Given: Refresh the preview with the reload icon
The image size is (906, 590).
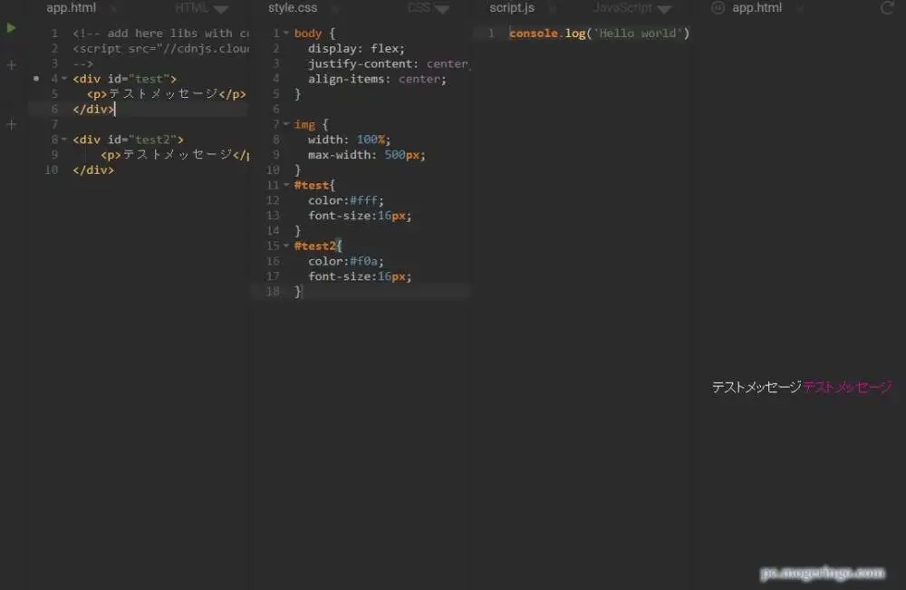Looking at the screenshot, I should [x=887, y=8].
